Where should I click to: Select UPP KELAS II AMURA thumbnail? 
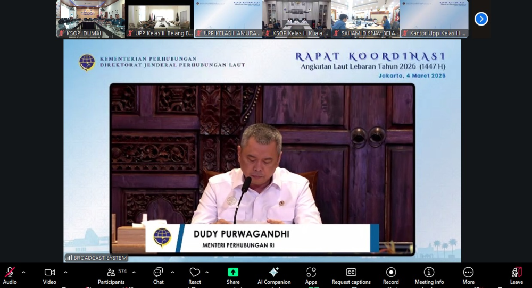tap(228, 19)
